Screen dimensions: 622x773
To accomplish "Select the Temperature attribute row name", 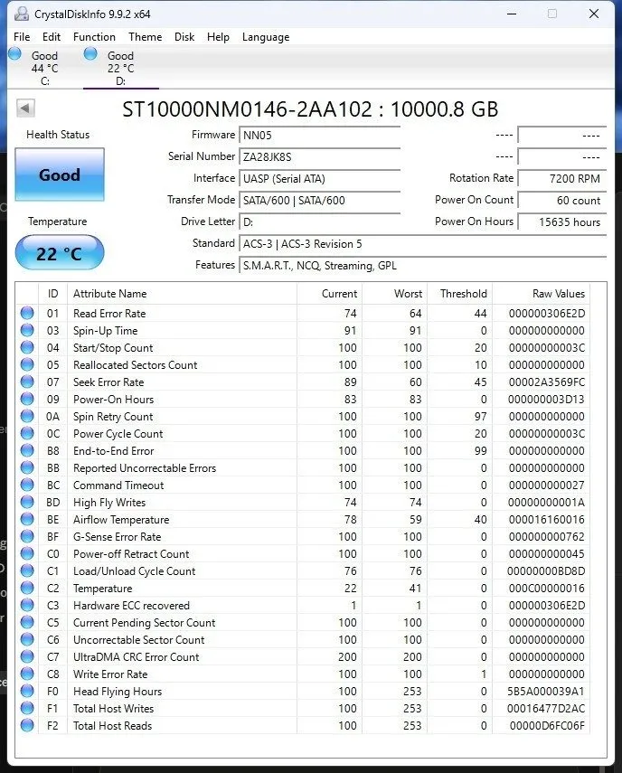I will 102,589.
